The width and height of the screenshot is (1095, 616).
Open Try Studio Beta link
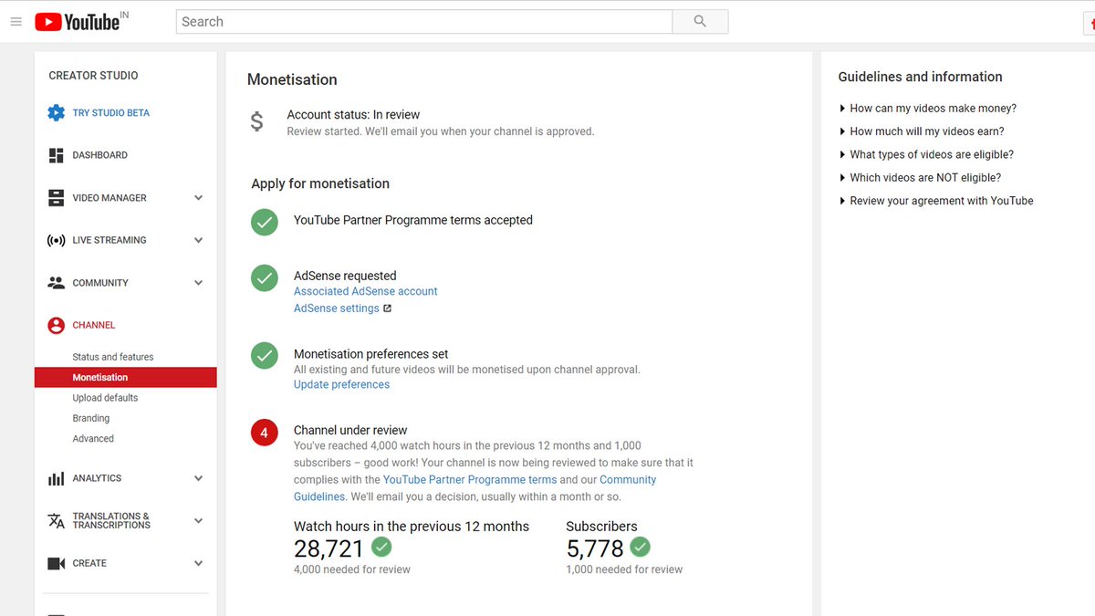(111, 113)
